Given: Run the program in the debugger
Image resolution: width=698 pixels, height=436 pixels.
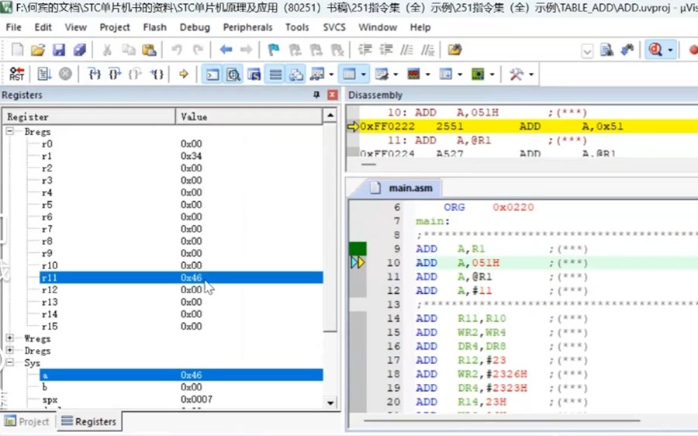Looking at the screenshot, I should click(x=44, y=74).
